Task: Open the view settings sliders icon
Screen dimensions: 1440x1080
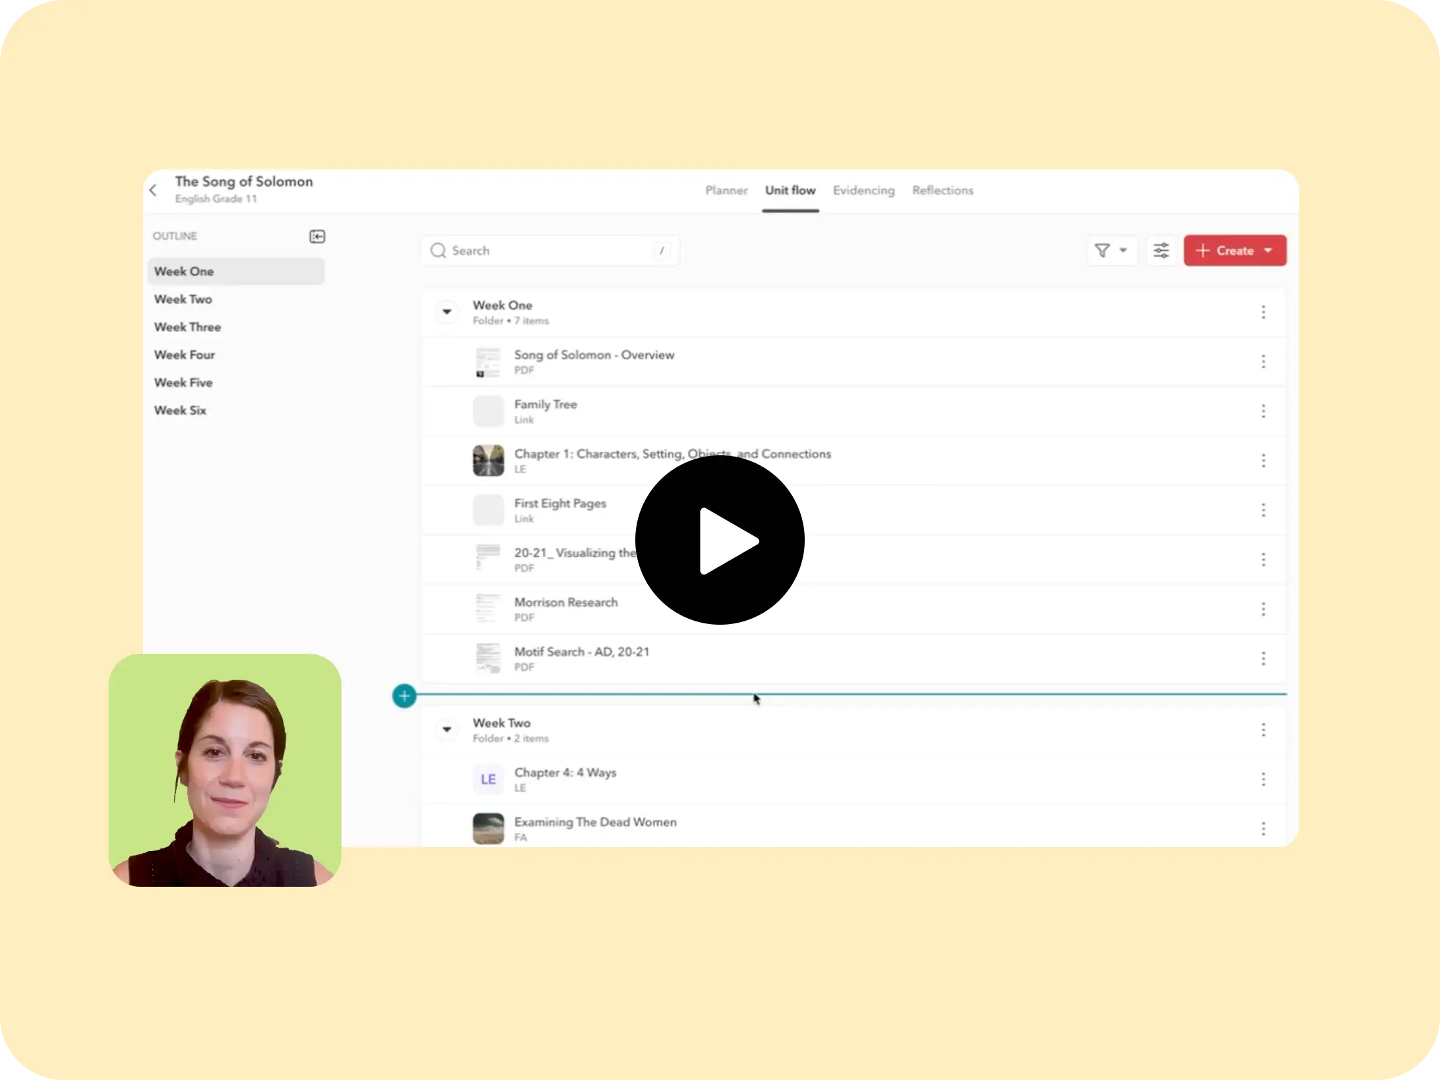Action: point(1161,251)
